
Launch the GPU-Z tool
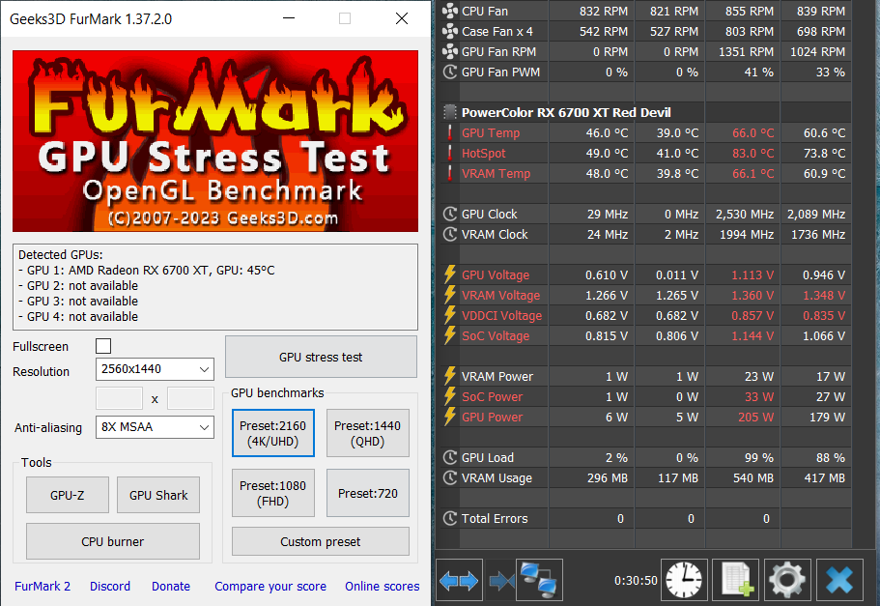68,495
